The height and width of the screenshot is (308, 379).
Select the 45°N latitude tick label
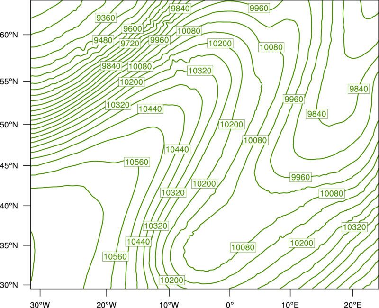pyautogui.click(x=9, y=165)
